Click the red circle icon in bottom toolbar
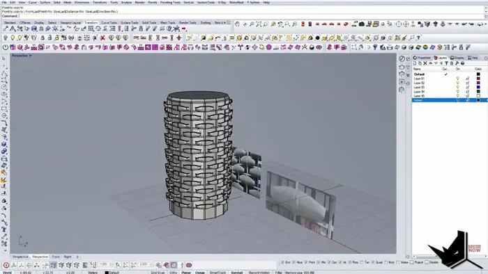This screenshot has width=488, height=274. pos(6,265)
